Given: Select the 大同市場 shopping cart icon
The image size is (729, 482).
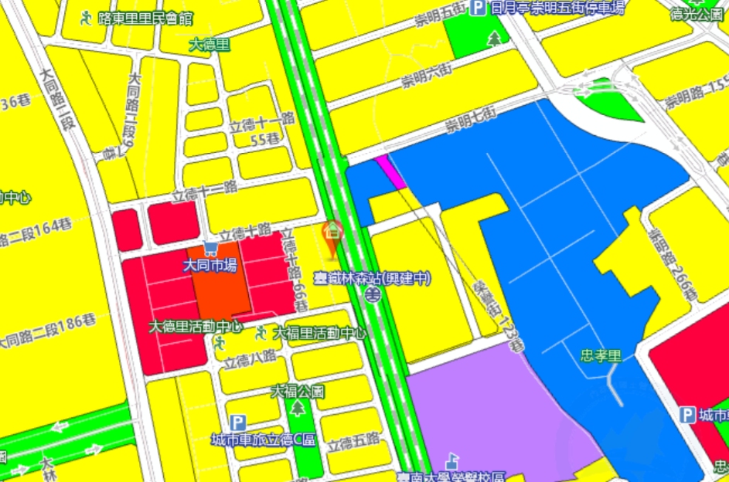Looking at the screenshot, I should click(210, 249).
